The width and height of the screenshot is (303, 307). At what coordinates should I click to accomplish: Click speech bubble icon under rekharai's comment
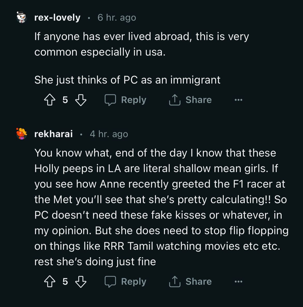[110, 282]
